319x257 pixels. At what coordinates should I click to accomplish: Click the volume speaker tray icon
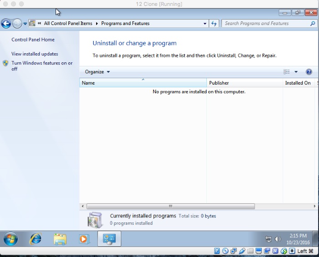click(278, 239)
